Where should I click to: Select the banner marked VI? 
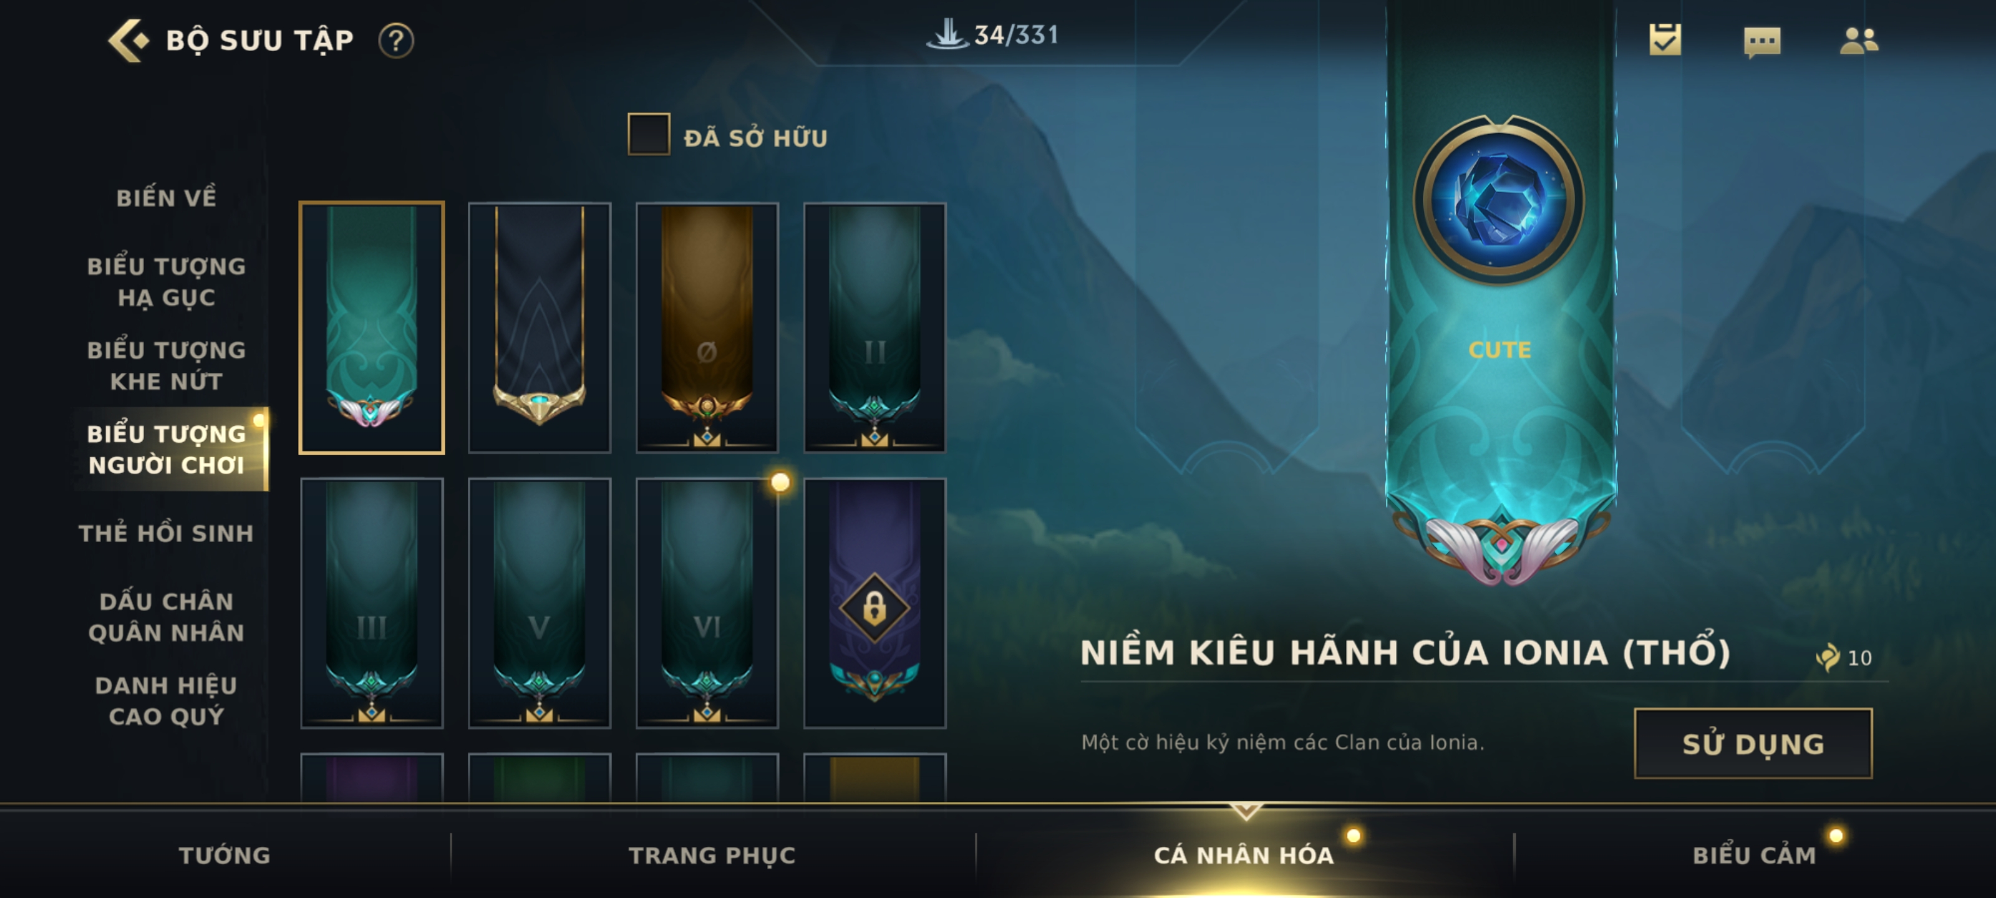click(707, 603)
